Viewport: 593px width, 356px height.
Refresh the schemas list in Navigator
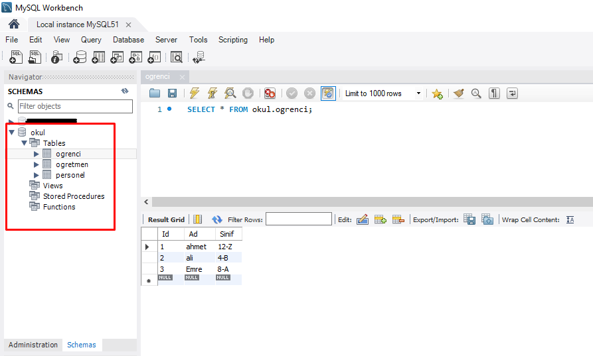[125, 91]
